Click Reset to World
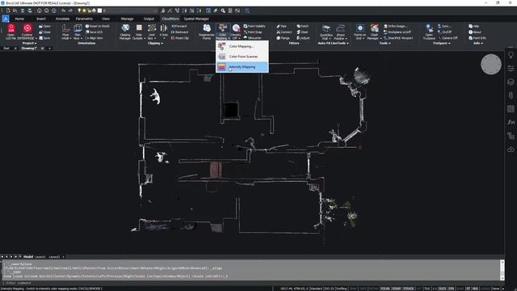 tap(97, 26)
